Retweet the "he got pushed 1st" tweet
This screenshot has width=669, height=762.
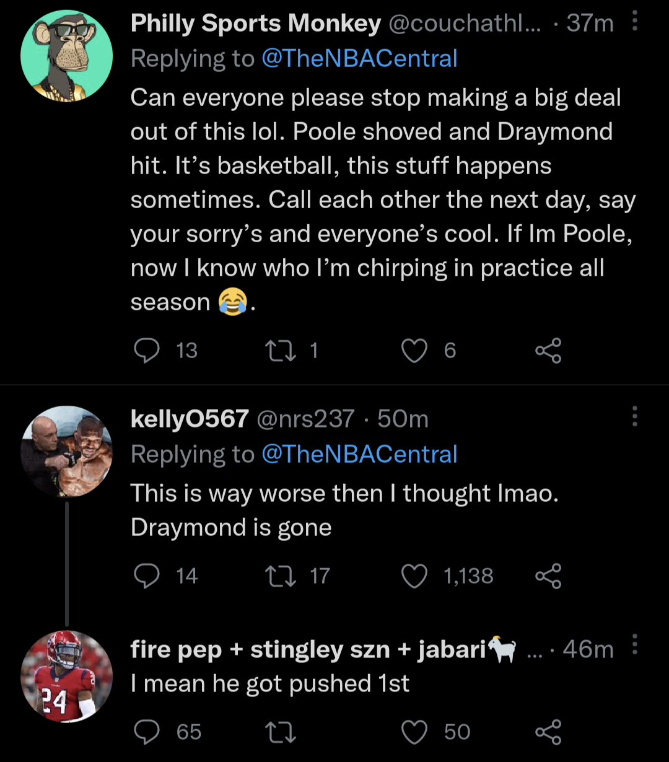[x=281, y=732]
